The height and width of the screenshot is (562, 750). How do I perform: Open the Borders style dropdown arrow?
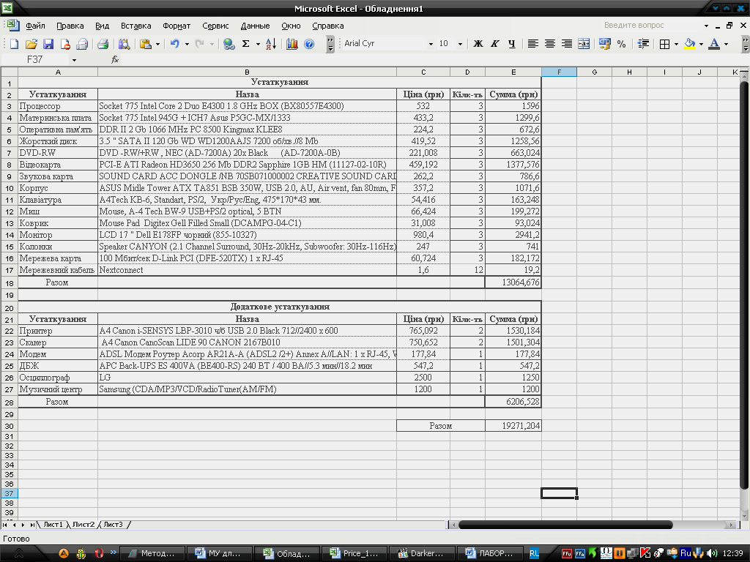(676, 44)
